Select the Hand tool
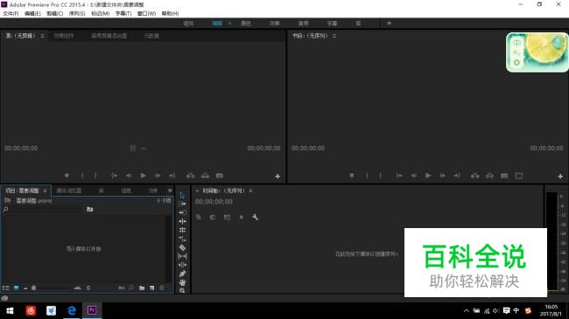Viewport: 569px width, 319px height. pyautogui.click(x=182, y=282)
